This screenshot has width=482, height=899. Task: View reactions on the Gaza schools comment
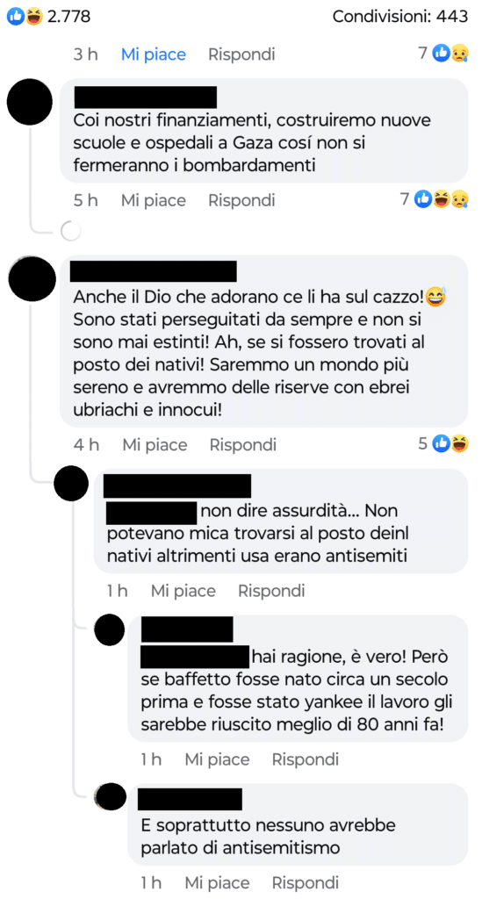435,199
